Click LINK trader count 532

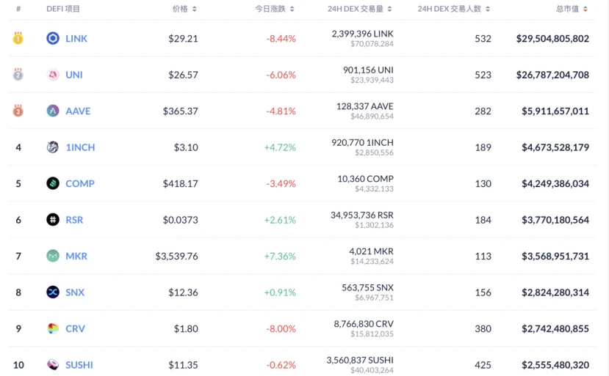483,38
